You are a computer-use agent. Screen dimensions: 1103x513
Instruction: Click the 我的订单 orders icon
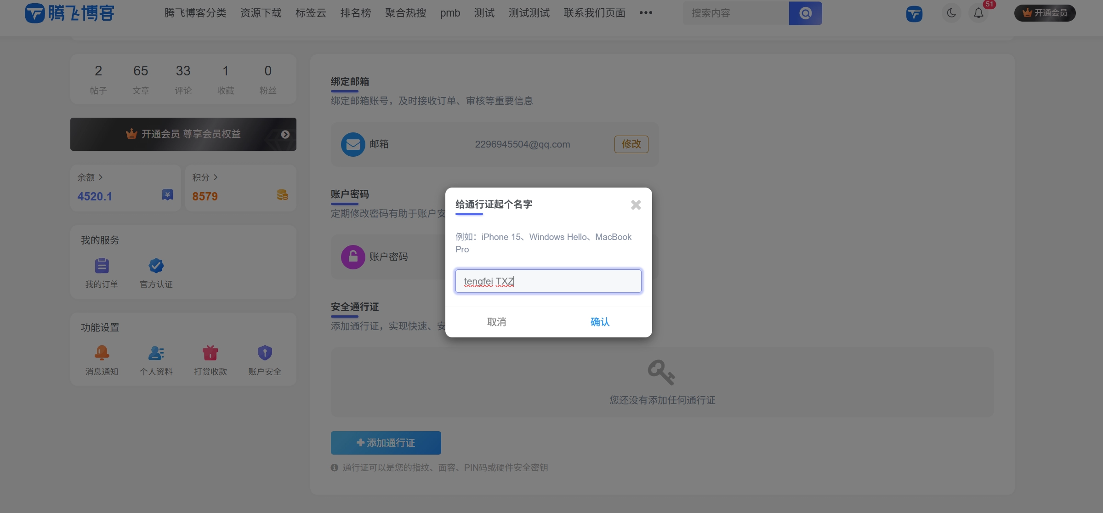[102, 265]
